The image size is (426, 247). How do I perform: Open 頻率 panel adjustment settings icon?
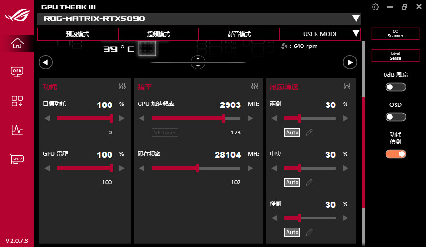pyautogui.click(x=255, y=86)
